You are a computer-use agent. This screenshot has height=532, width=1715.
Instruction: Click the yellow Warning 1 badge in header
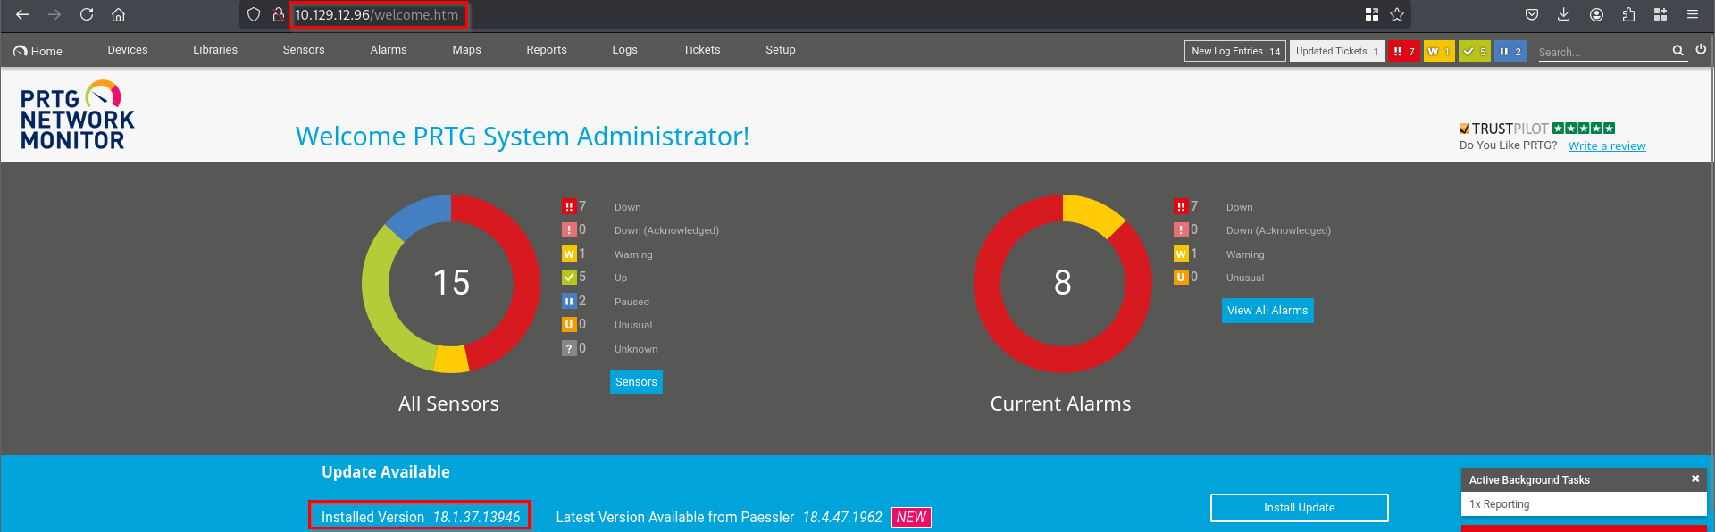pyautogui.click(x=1439, y=52)
